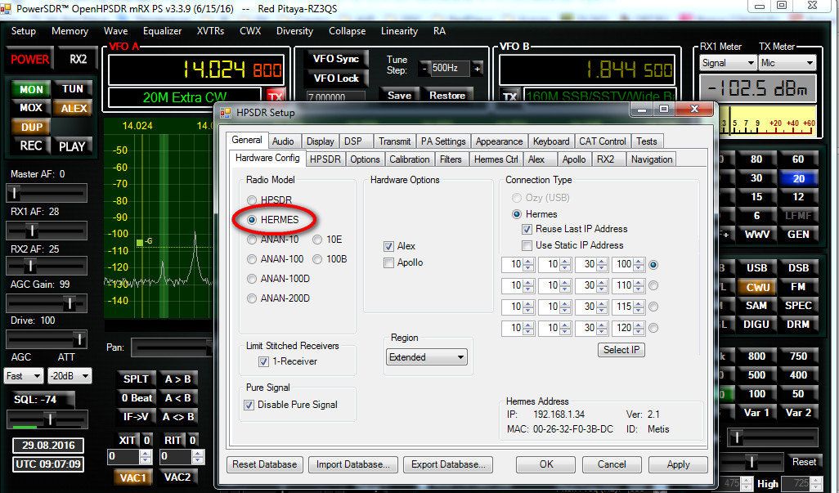This screenshot has height=493, width=839.
Task: Open the ATT -20dB dropdown
Action: click(x=70, y=376)
